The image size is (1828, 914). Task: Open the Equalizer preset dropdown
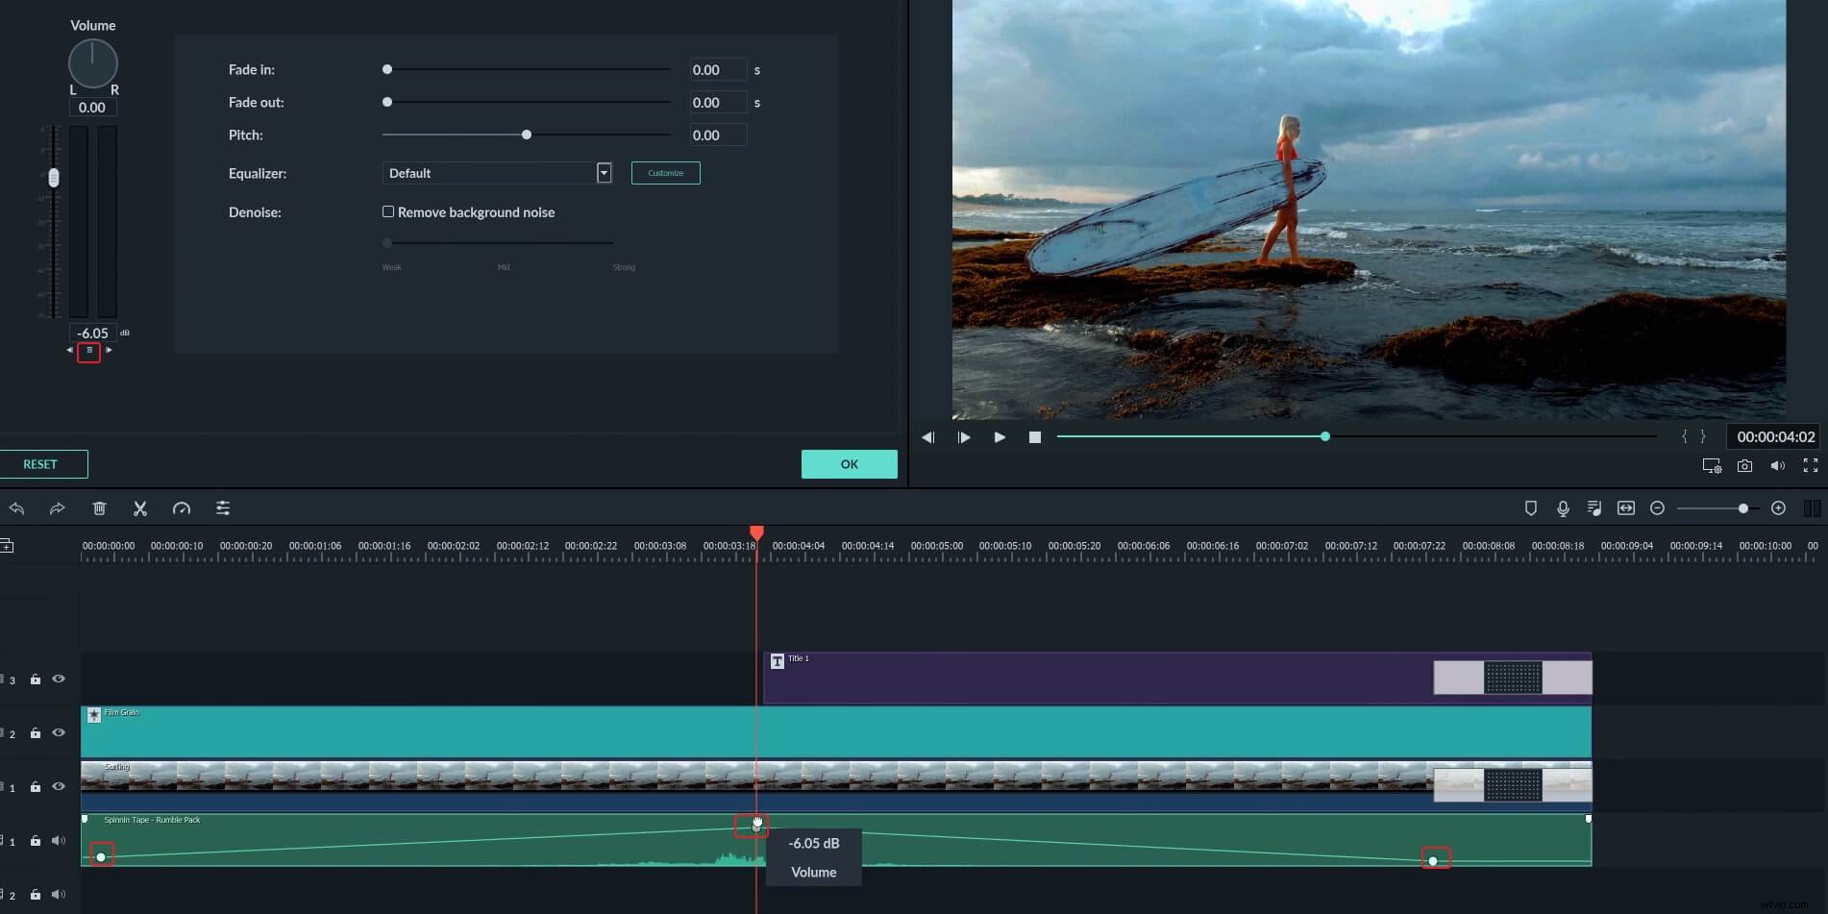pyautogui.click(x=604, y=173)
